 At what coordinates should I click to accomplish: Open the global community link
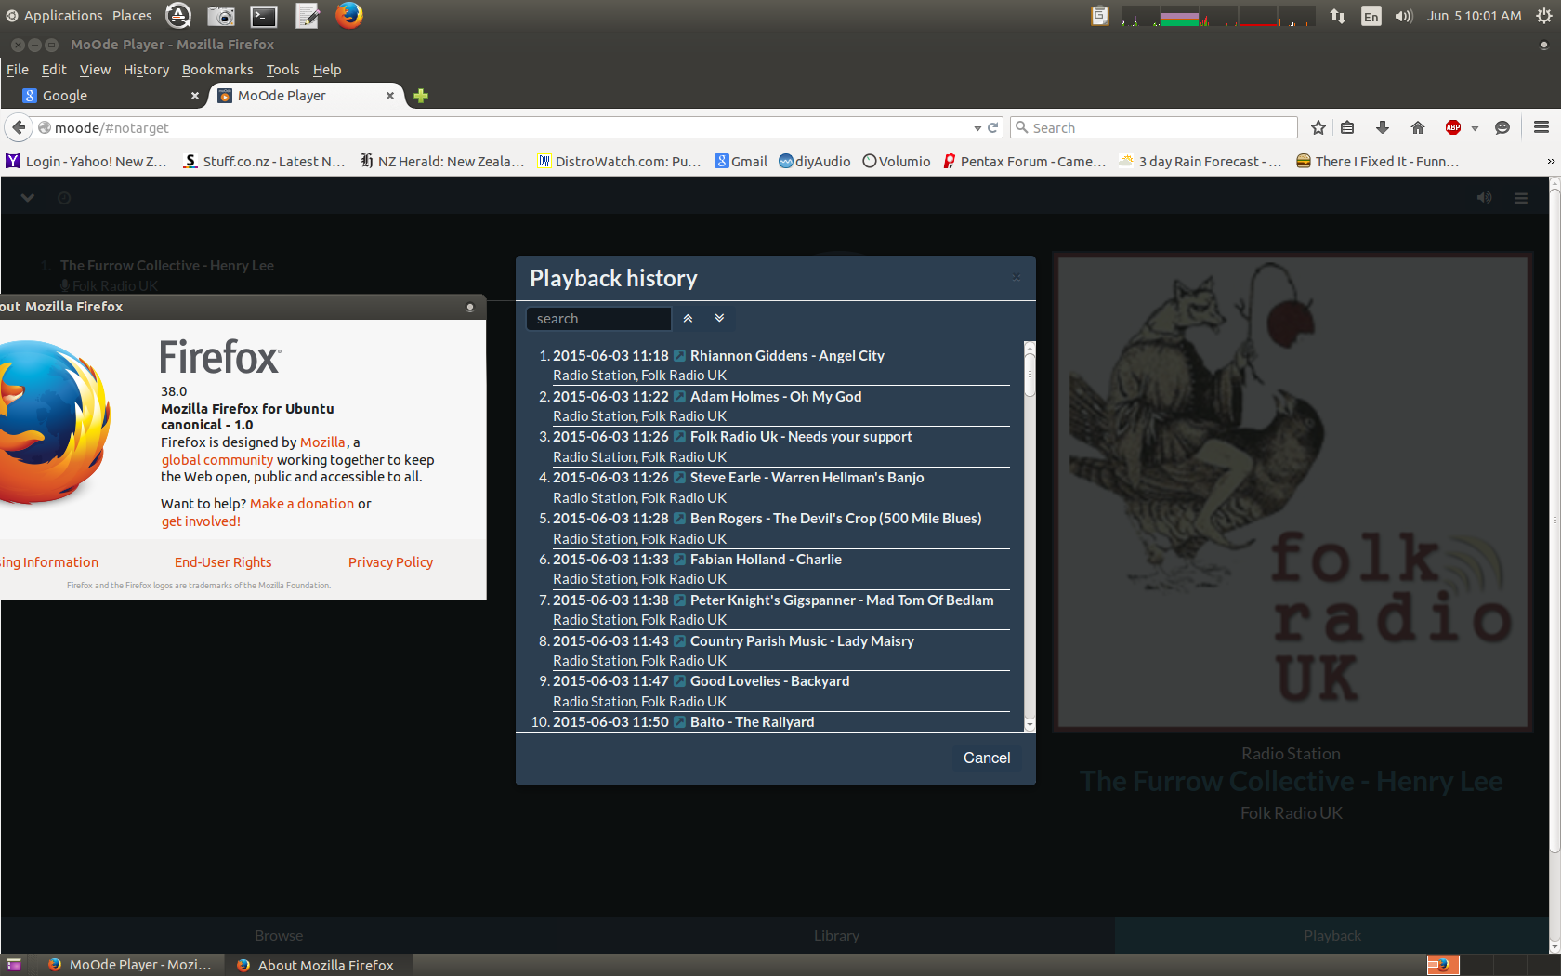pos(217,460)
